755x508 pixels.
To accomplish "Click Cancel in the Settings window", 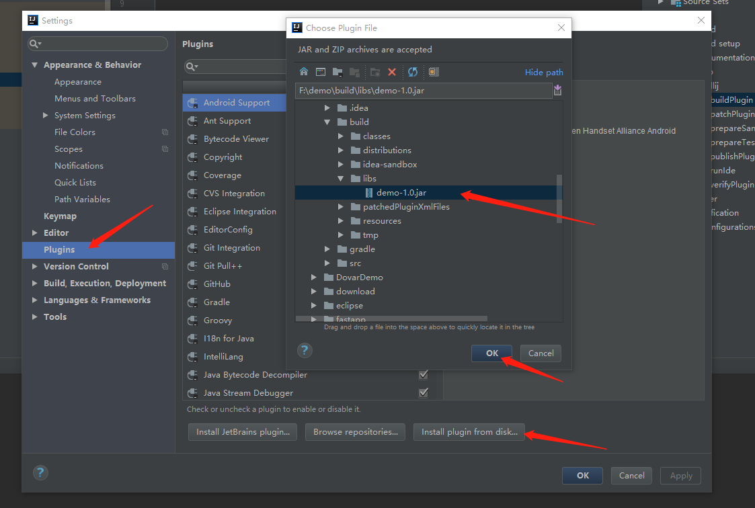I will click(x=632, y=476).
